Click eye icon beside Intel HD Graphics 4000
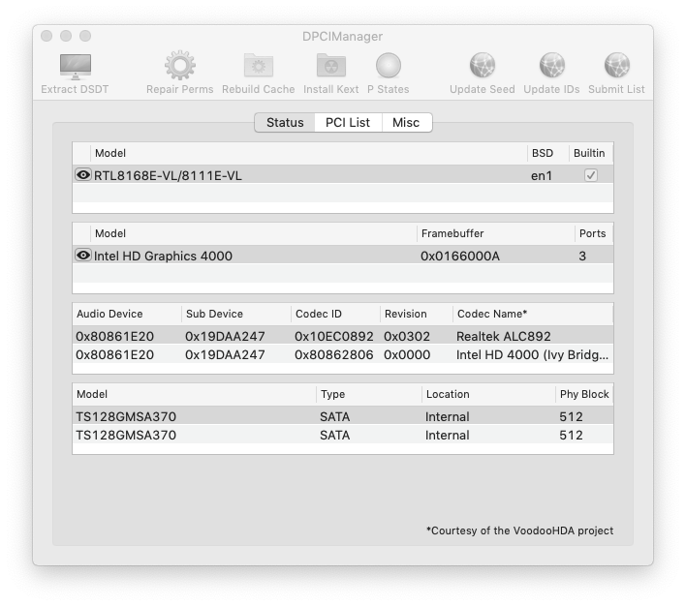This screenshot has width=686, height=606. (x=82, y=256)
